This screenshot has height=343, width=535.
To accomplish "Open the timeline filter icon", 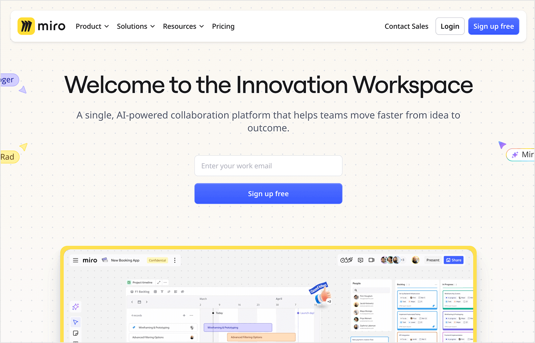I will coord(162,292).
